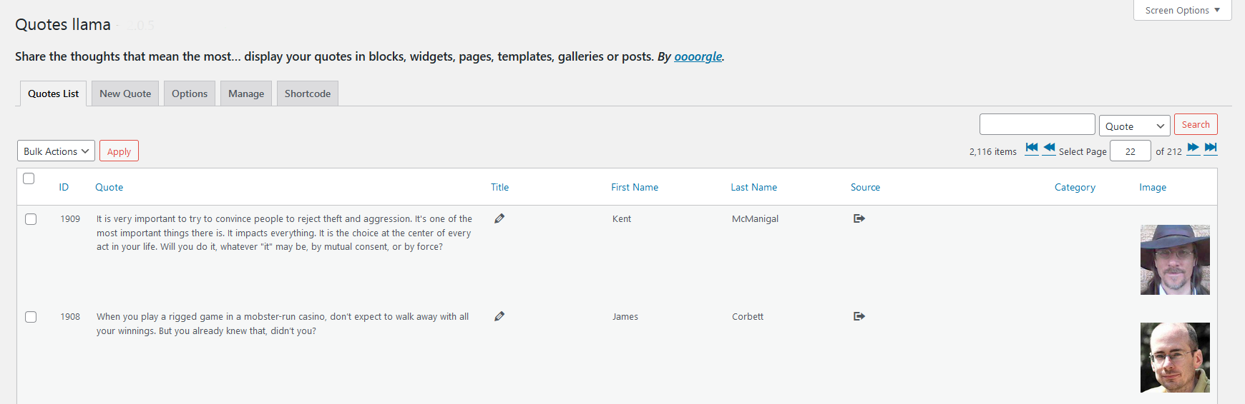
Task: Go to the first page of quotes
Action: [1031, 148]
